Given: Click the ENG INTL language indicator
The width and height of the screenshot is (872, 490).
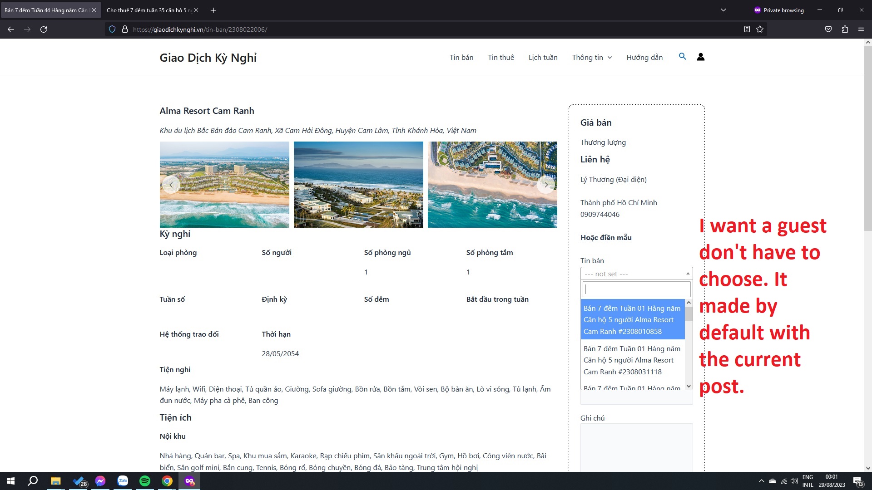Looking at the screenshot, I should coord(808,481).
